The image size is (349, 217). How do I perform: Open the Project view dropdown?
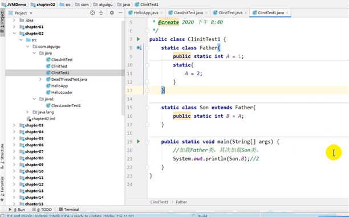[31, 13]
